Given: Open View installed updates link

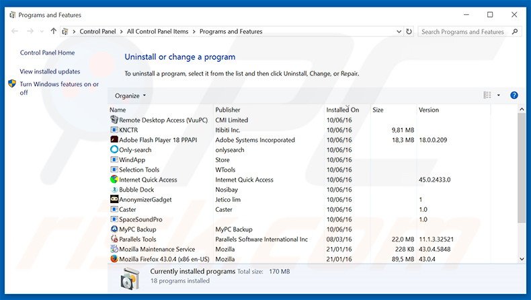Looking at the screenshot, I should pos(50,71).
